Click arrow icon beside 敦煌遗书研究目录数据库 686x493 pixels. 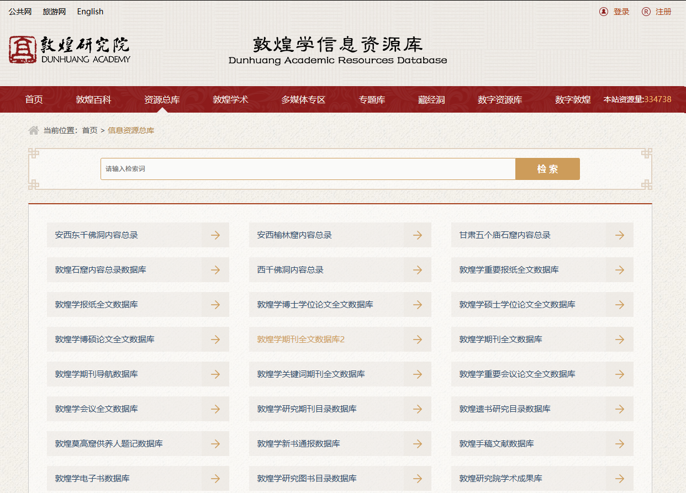[x=620, y=409]
